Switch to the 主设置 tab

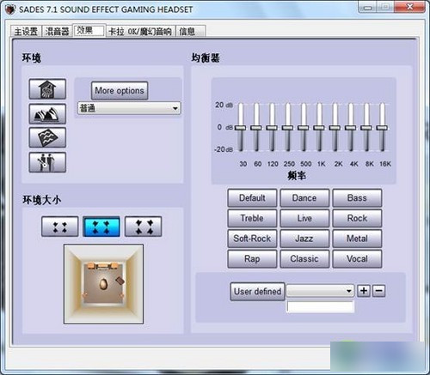26,31
